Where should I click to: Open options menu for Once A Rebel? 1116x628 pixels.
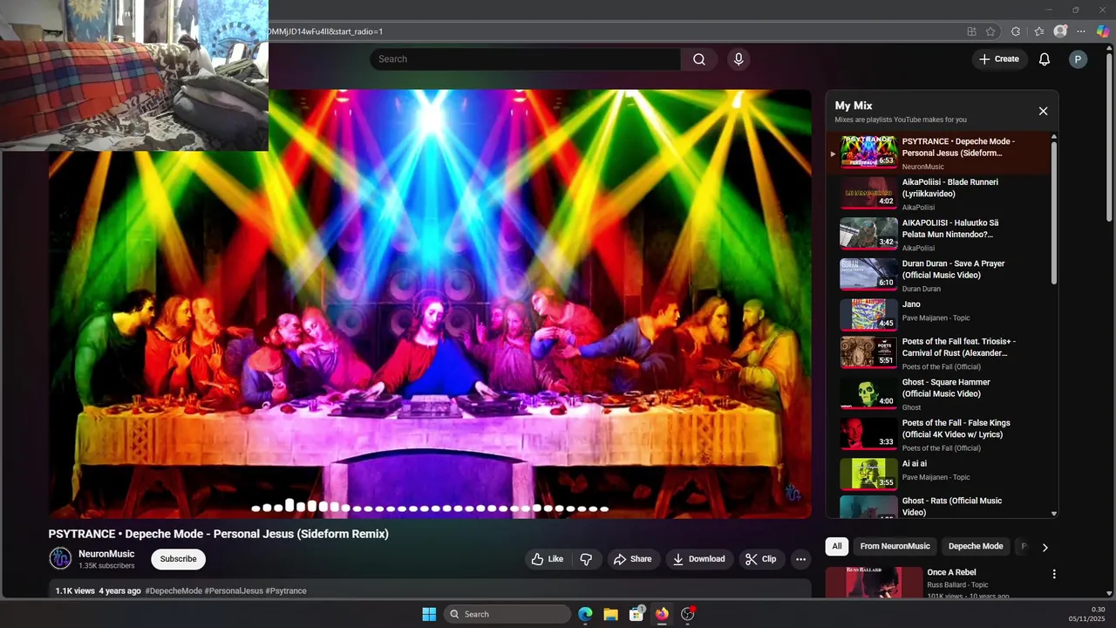1054,574
